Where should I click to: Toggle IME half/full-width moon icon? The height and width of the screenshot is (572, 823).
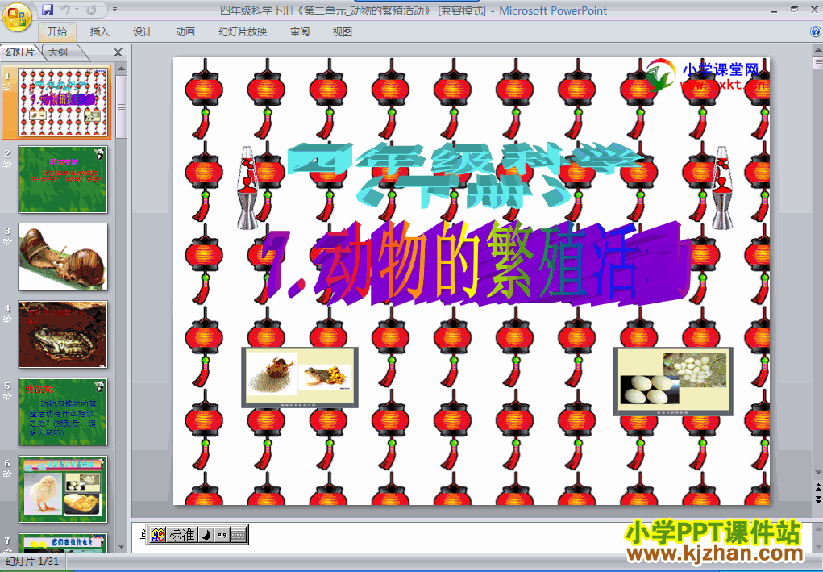click(206, 535)
